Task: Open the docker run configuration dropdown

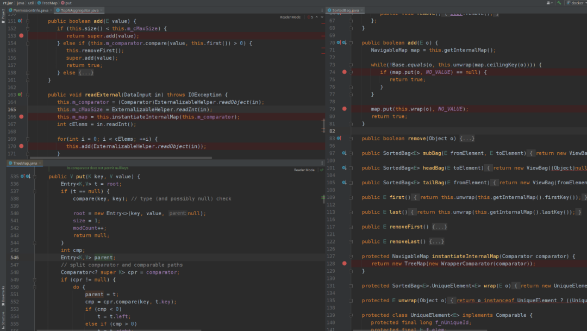Action: [577, 3]
